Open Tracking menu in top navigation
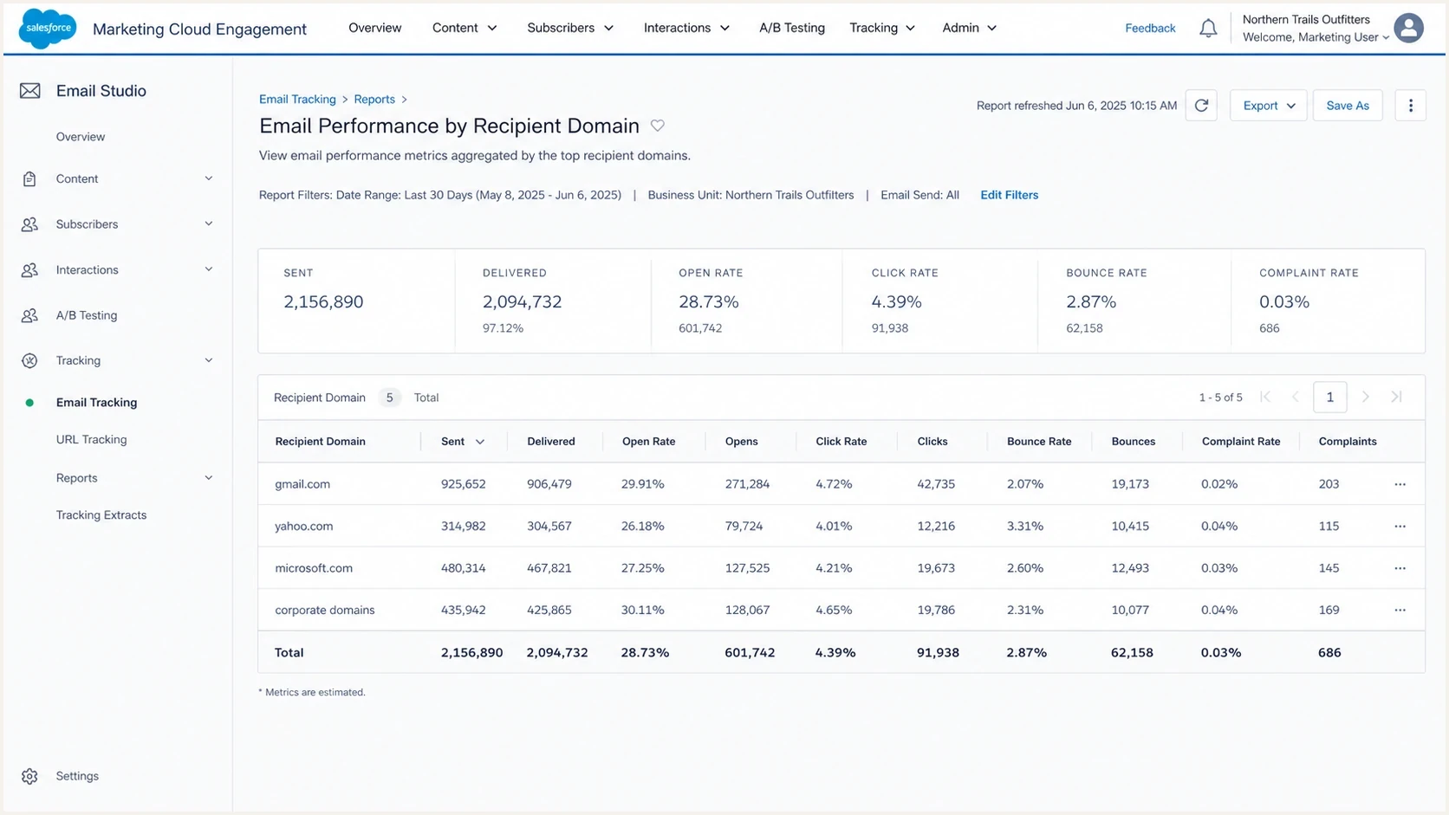The width and height of the screenshot is (1449, 815). coord(882,28)
